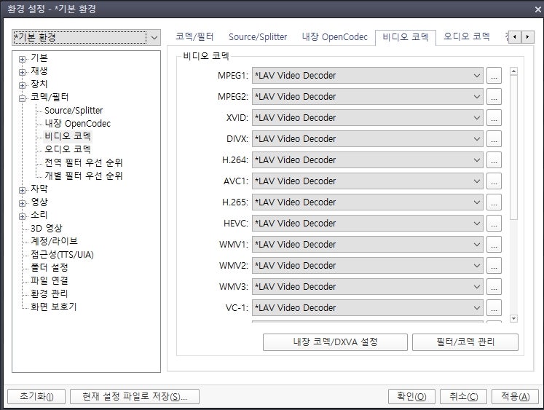Open the DIVX decoder dropdown
Screen dimensions: 544x410
point(368,139)
